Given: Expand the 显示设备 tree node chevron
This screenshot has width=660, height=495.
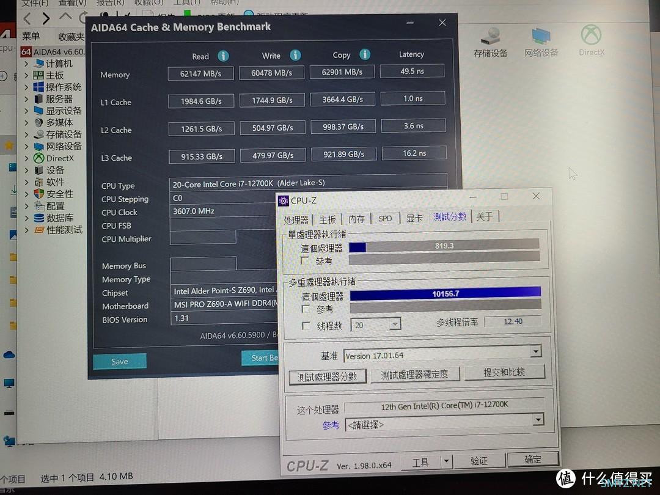Looking at the screenshot, I should point(26,111).
